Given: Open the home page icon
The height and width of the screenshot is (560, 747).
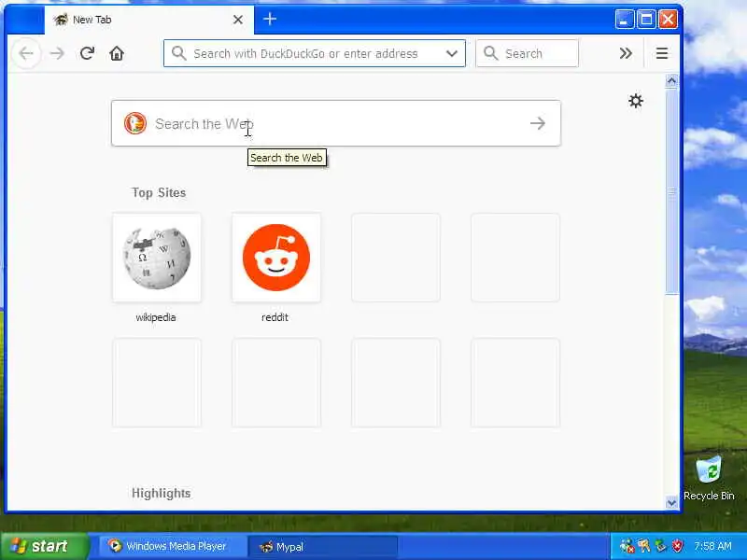Looking at the screenshot, I should [117, 53].
